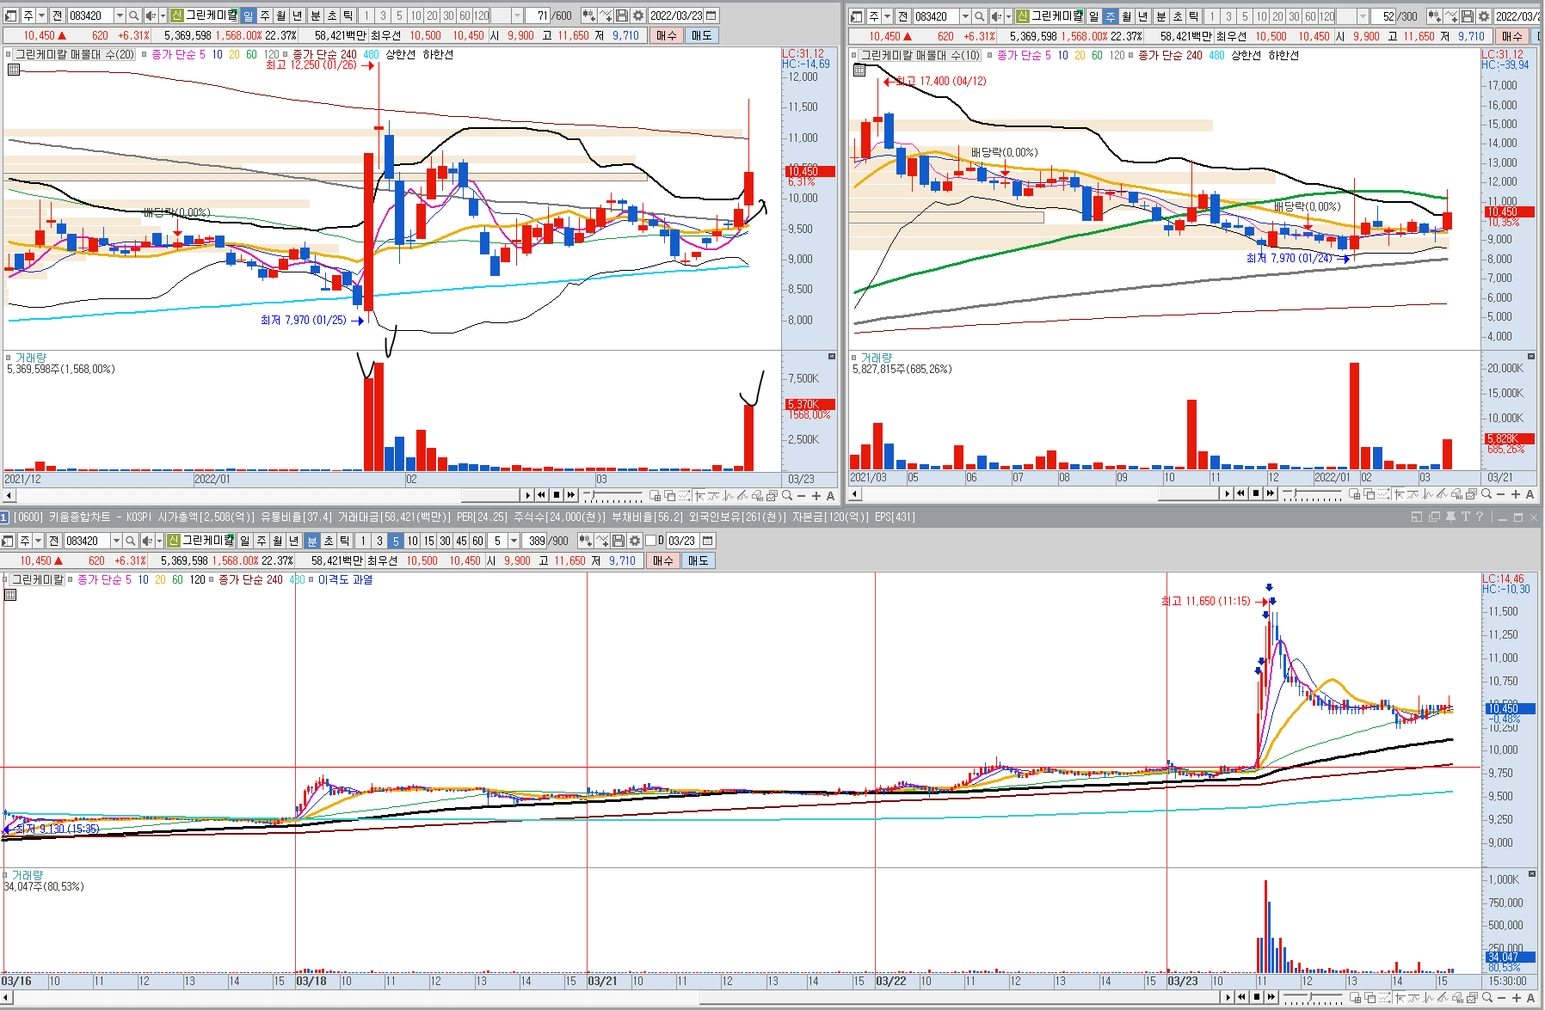
Task: Click horizontal scrollbar thumb under top-left chart
Action: (x=491, y=496)
